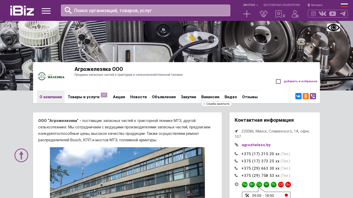This screenshot has height=198, width=353.
Task: Share the company via Viber
Action: pyautogui.click(x=313, y=96)
